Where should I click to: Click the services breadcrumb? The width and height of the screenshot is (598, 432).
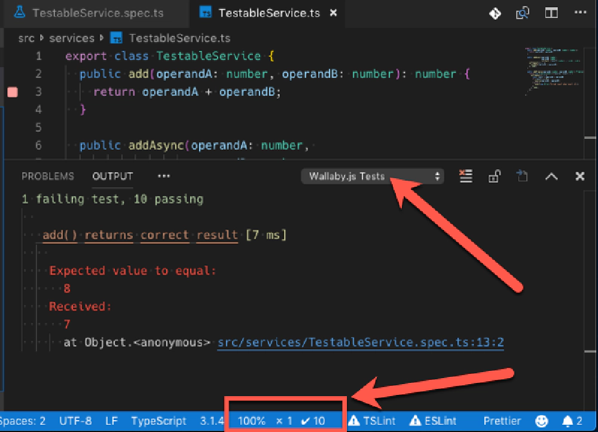coord(72,38)
